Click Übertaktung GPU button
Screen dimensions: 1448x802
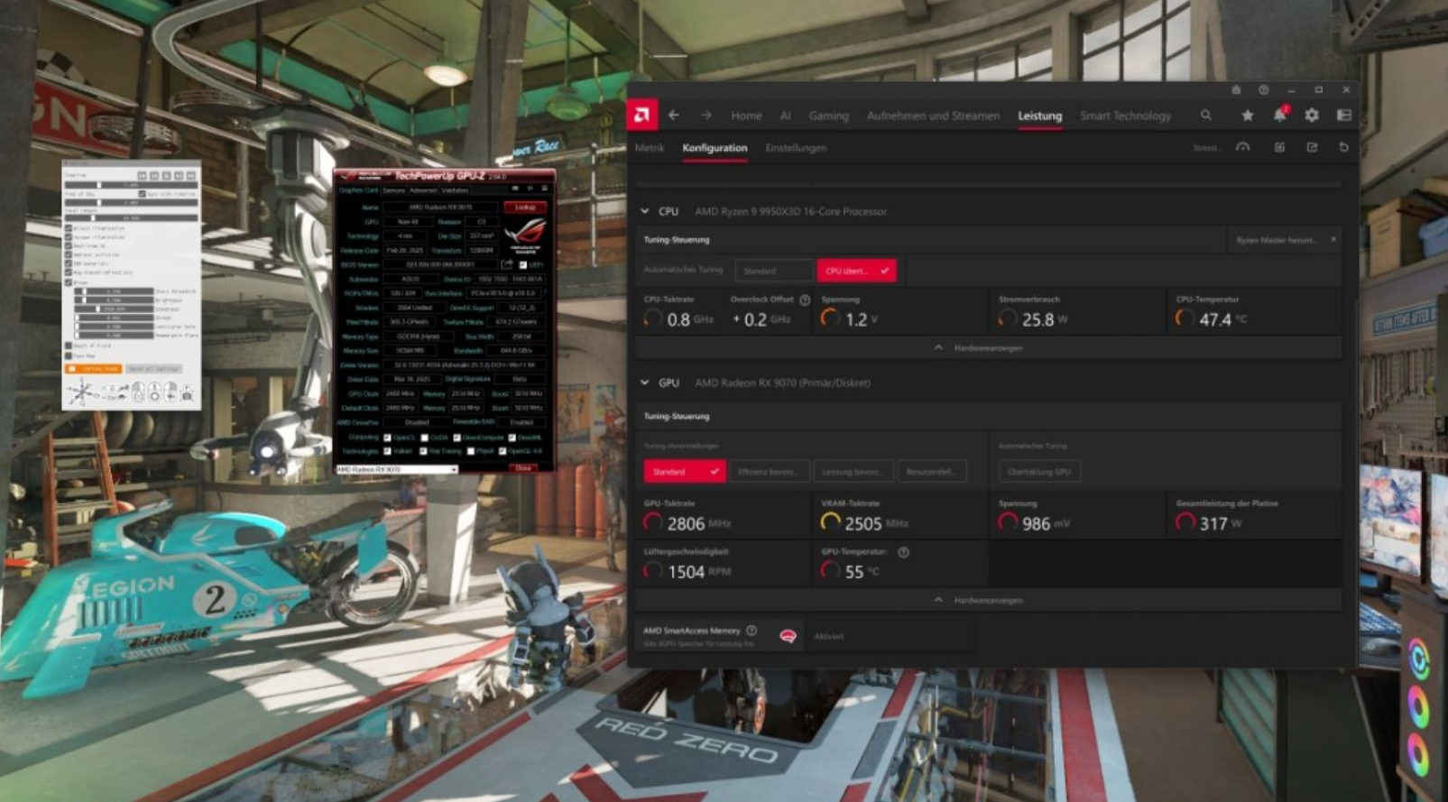click(x=1039, y=472)
